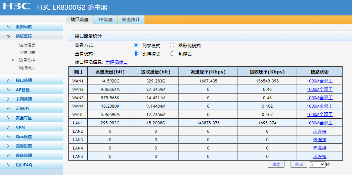This screenshot has width=352, height=175.
Task: Switch to the IP流量 tab
Action: tap(105, 20)
